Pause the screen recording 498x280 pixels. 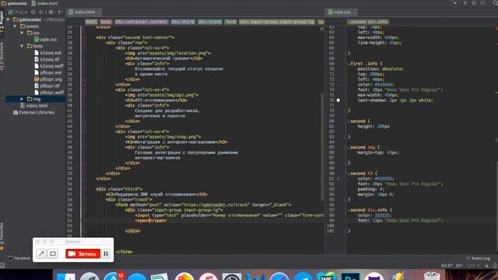[106, 254]
